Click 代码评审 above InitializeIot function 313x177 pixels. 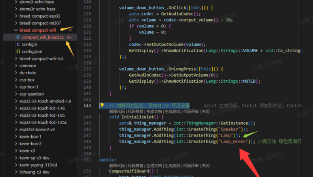(x=191, y=111)
